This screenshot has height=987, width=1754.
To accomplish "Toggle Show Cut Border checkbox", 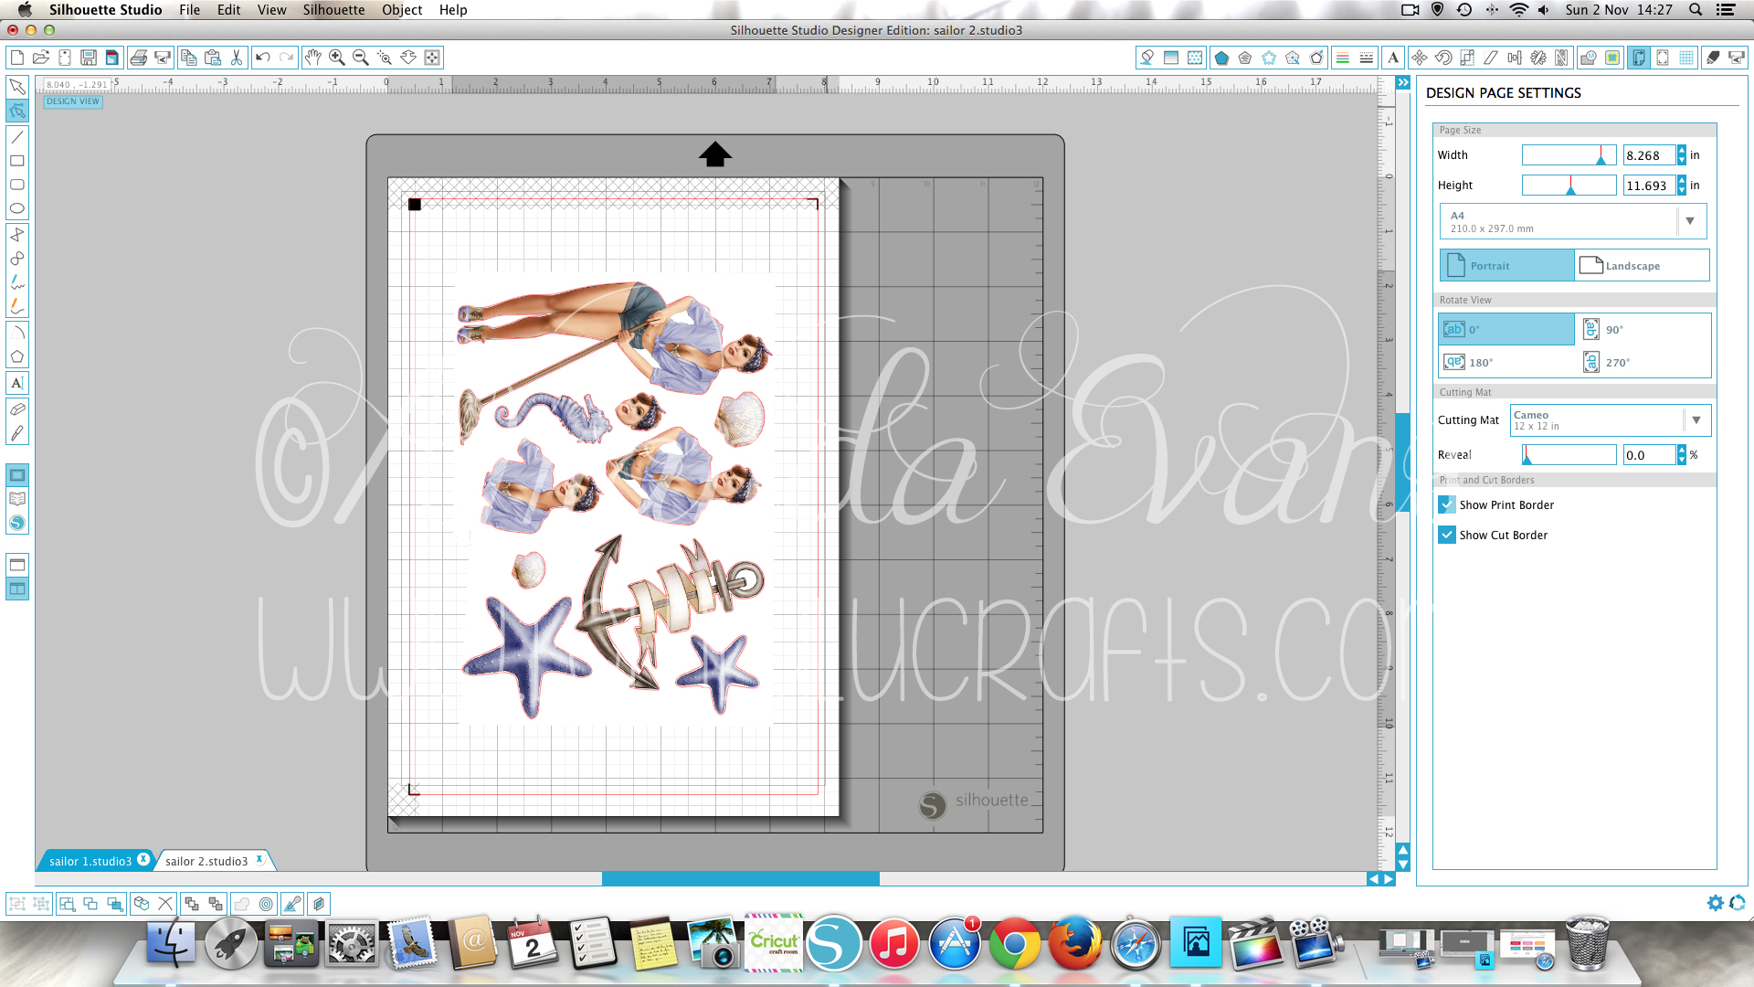I will point(1447,535).
